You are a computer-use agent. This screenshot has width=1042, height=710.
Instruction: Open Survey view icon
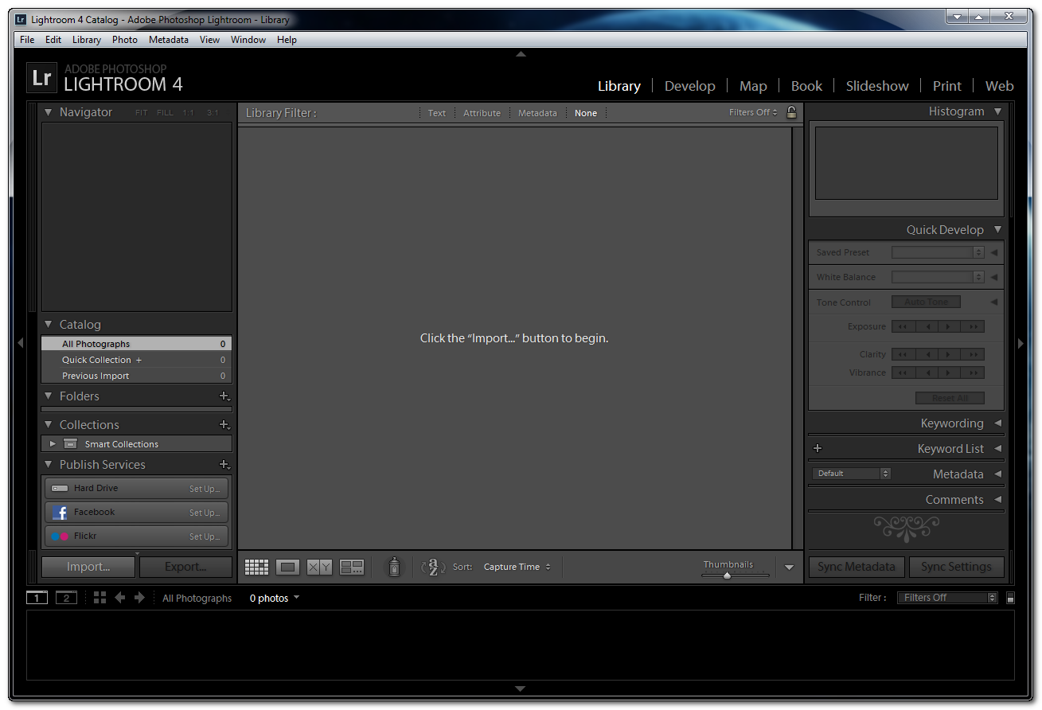352,567
